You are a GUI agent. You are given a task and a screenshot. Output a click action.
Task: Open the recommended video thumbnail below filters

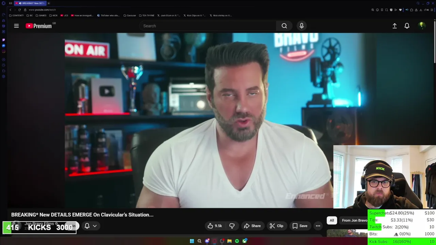[347, 233]
